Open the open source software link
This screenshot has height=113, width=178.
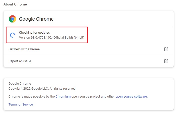coord(131,96)
